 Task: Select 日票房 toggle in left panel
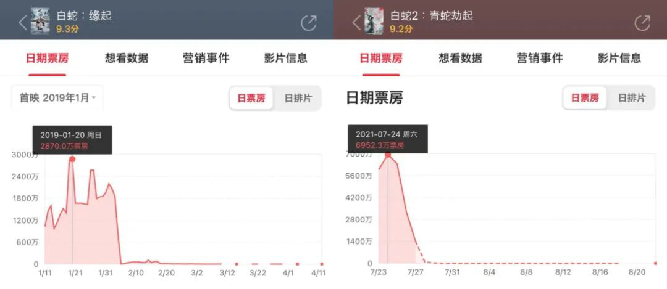coord(251,99)
